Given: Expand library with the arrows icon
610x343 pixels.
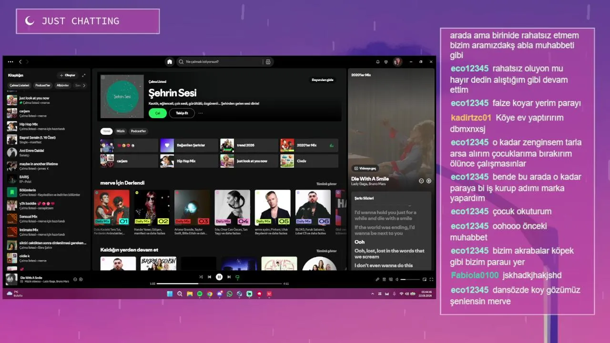Looking at the screenshot, I should [x=84, y=75].
